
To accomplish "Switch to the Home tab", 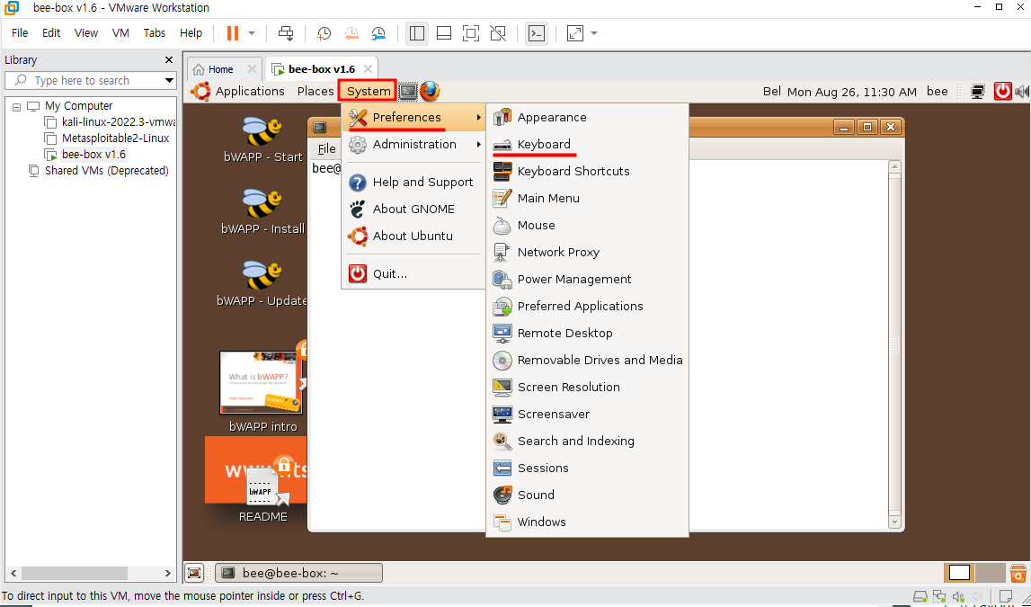I will tap(222, 69).
